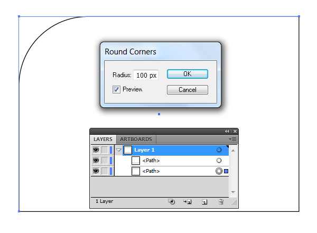Click the 'Round Corners' dialog title
Screen dimensions: 317x233
130,52
